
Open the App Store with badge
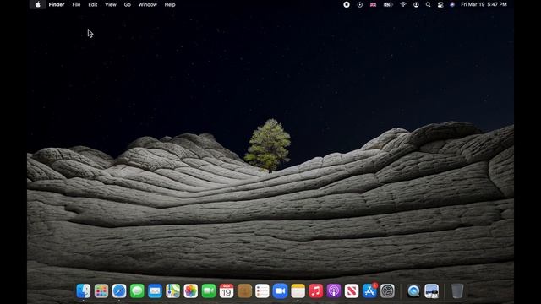pos(369,290)
